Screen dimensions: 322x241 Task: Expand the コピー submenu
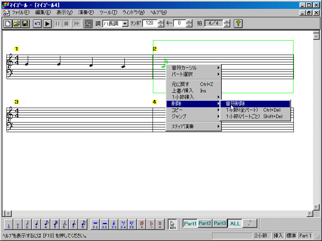pyautogui.click(x=194, y=110)
